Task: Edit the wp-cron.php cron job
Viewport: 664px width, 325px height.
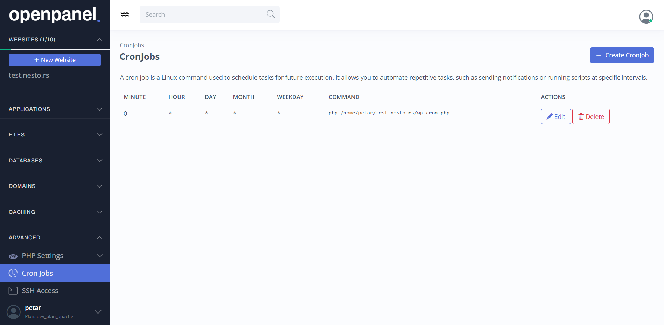Action: (x=555, y=116)
